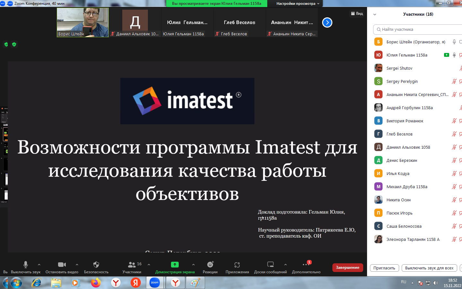This screenshot has width=462, height=289.
Task: Show next video thumbnails with blue arrow
Action: (327, 22)
